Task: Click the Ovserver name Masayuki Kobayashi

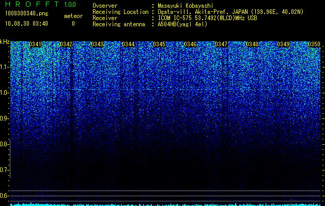Action: (x=185, y=6)
